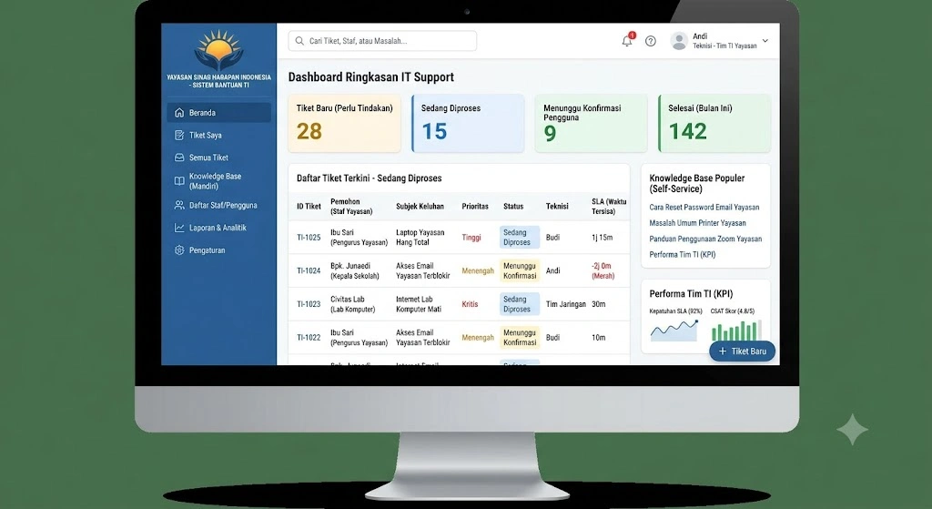This screenshot has height=509, width=932.
Task: Open Panduan Penggunaan Zoom Yayasan link
Action: click(705, 239)
